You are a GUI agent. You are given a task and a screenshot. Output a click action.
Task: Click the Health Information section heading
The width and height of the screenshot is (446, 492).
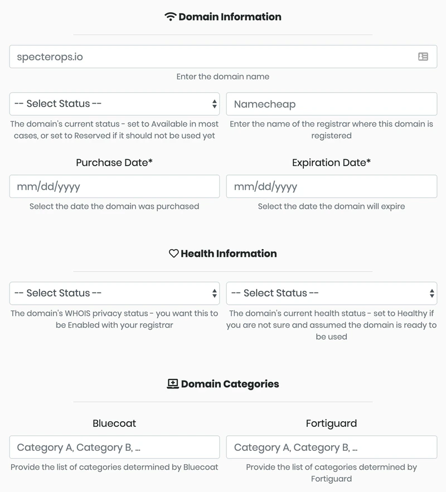pyautogui.click(x=229, y=254)
